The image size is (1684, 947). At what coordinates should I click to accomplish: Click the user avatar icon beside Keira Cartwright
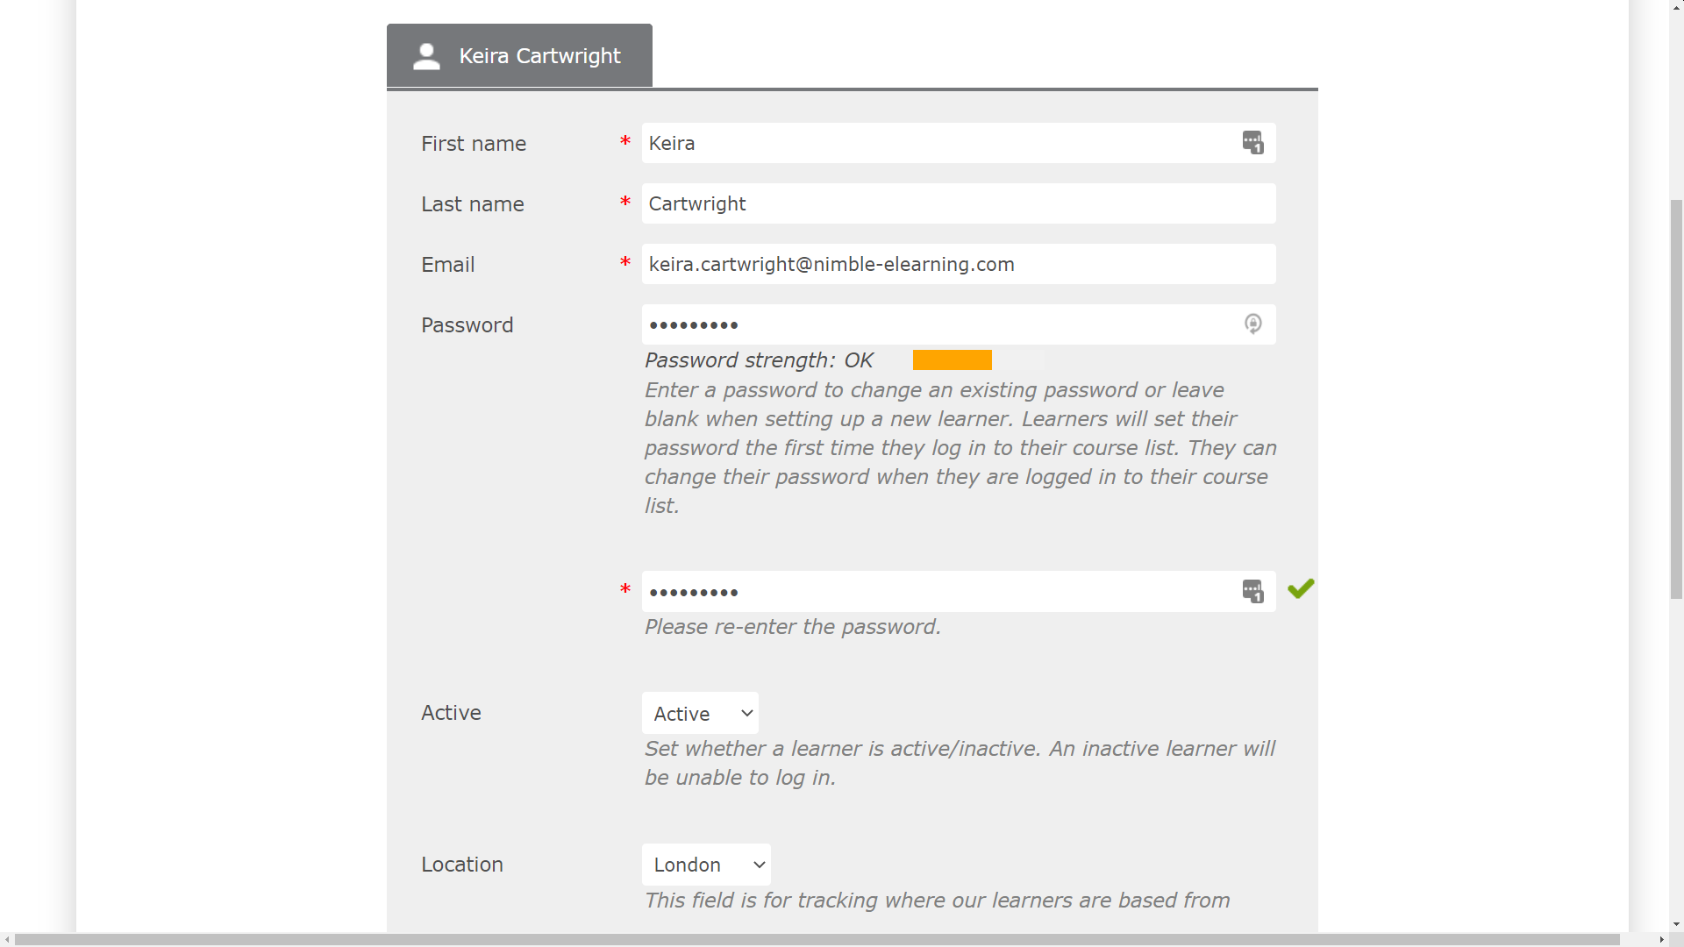[x=426, y=56]
